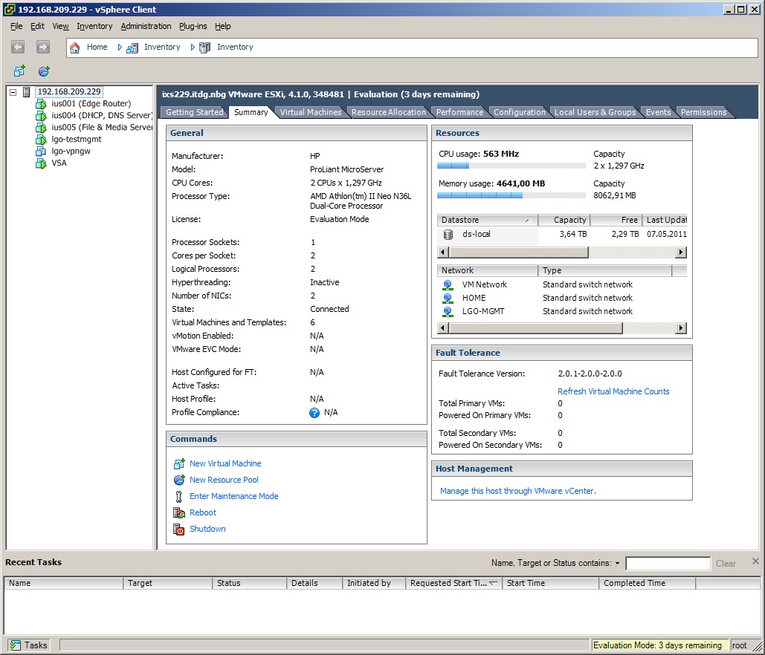Screen dimensions: 765x655
Task: Click the network list right scroll arrow
Action: click(x=681, y=328)
